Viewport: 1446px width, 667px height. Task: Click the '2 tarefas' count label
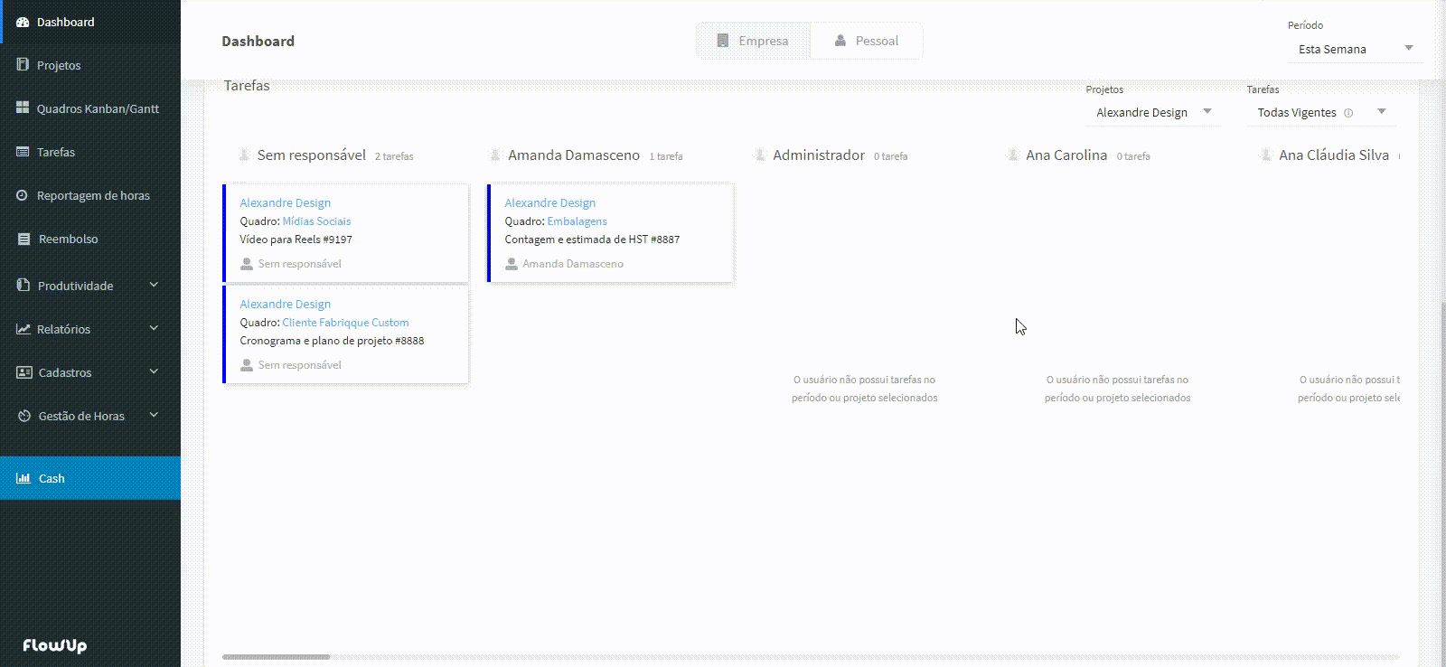394,156
